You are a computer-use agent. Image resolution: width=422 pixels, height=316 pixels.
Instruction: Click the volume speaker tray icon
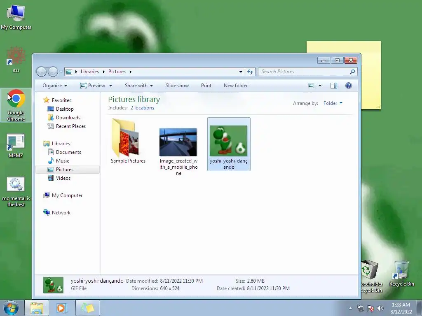tap(380, 308)
